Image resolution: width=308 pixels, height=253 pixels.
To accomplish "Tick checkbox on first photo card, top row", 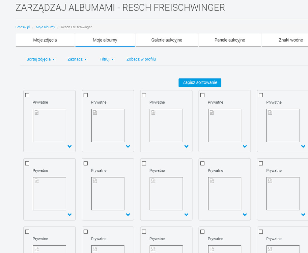I will coord(27,95).
